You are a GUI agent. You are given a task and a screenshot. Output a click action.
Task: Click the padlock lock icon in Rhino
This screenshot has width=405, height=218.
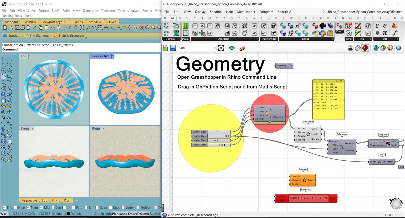[x=136, y=27]
